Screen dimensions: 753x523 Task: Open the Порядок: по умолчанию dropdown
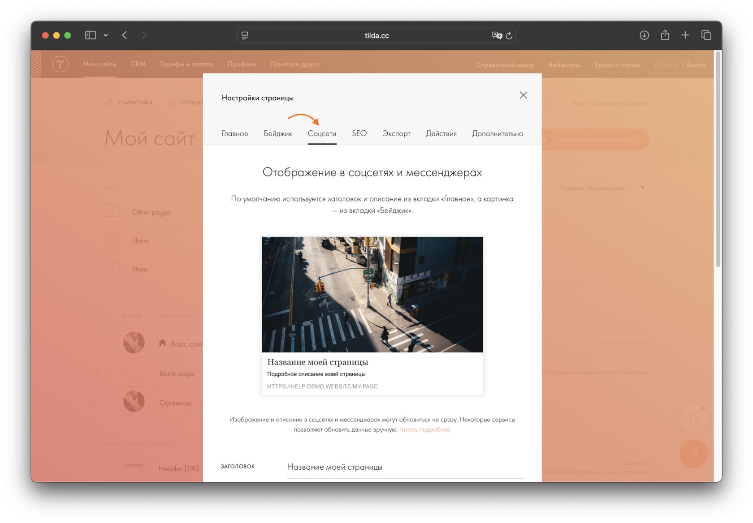(x=601, y=188)
